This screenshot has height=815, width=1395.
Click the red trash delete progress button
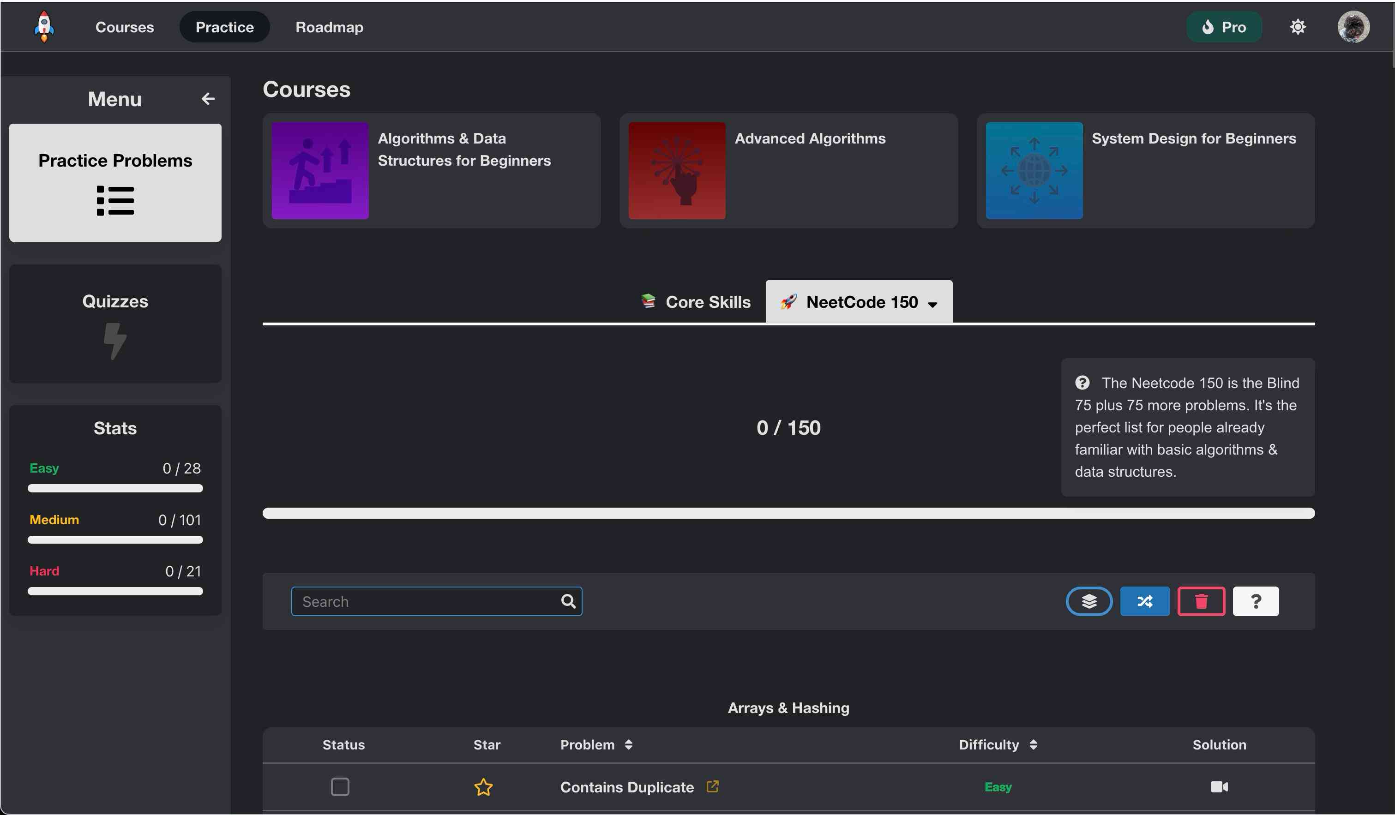pyautogui.click(x=1201, y=601)
